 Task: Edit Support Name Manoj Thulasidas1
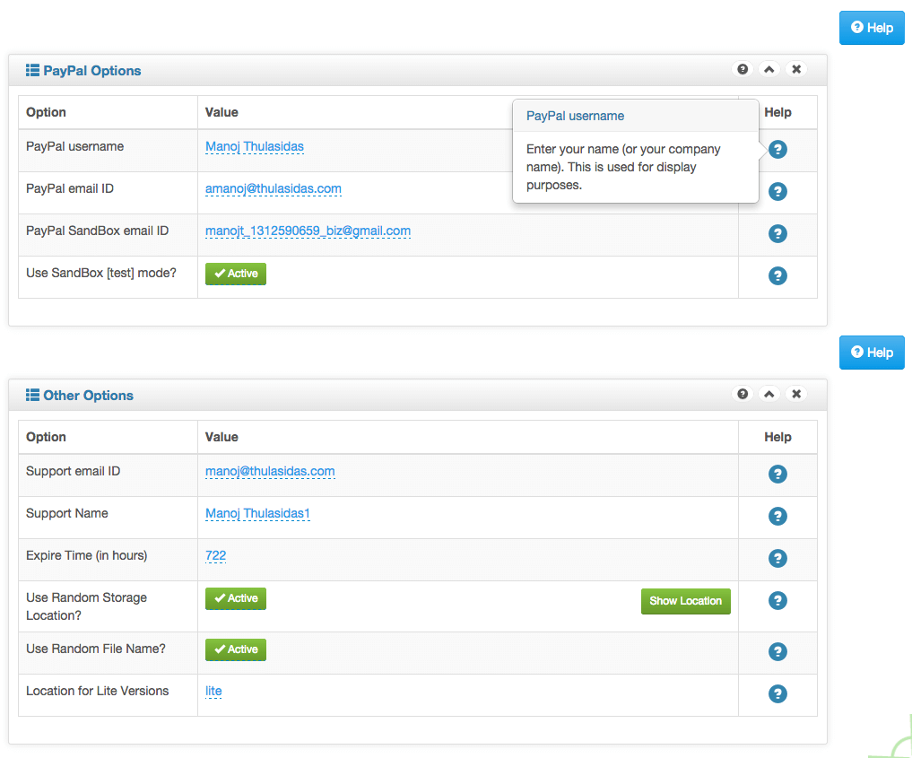tap(257, 513)
